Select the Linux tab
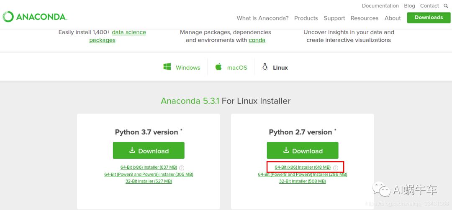The image size is (452, 210). 275,67
